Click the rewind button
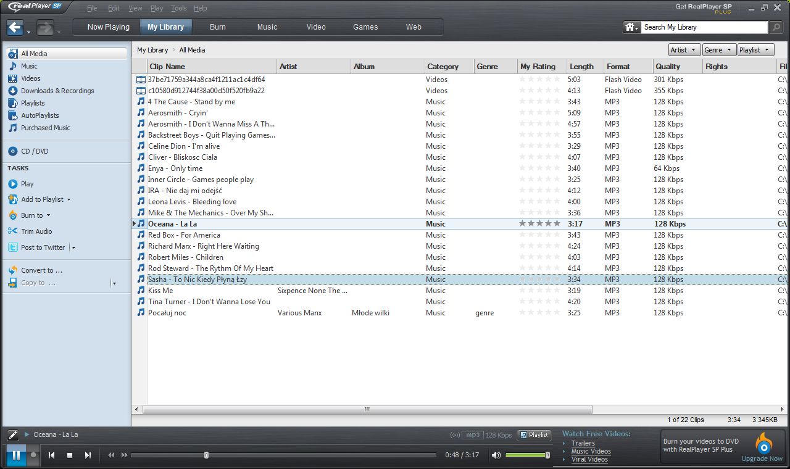Screen dimensions: 790x469 [111, 455]
